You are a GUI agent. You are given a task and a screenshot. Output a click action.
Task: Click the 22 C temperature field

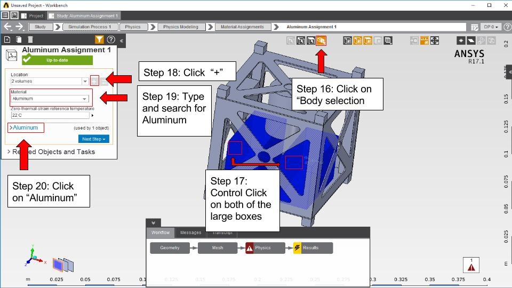click(x=50, y=115)
